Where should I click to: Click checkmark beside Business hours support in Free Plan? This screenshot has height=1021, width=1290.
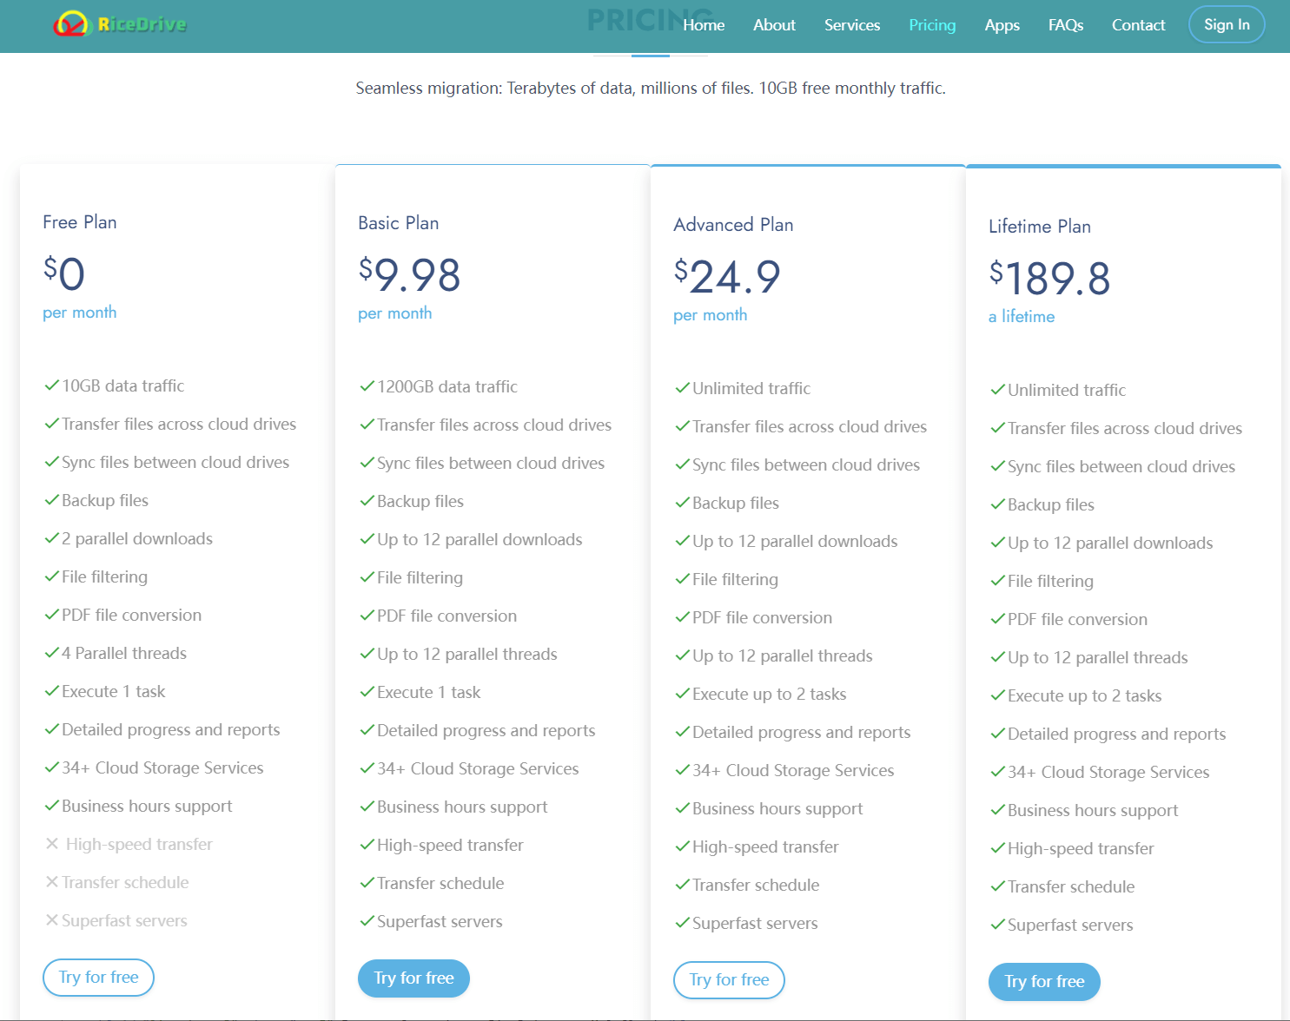pos(52,806)
